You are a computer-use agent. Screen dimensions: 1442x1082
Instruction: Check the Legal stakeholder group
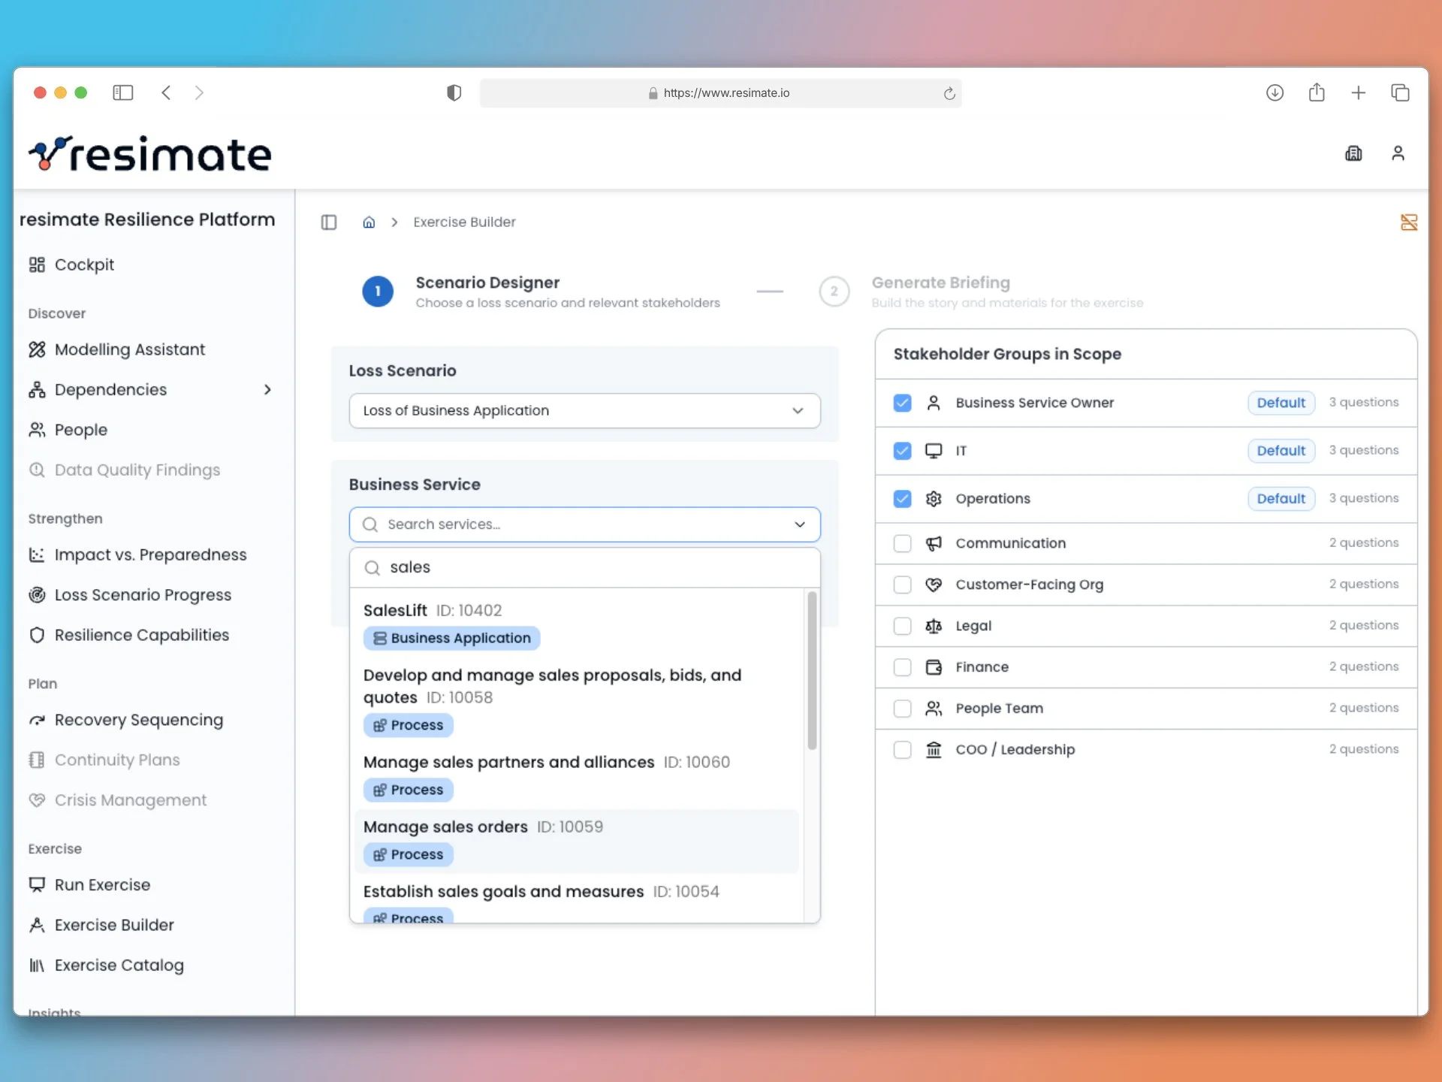[902, 626]
